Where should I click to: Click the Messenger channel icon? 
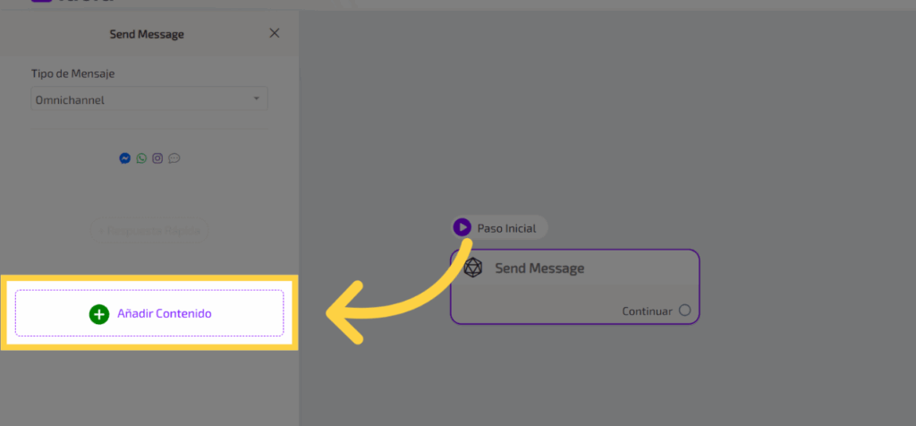[125, 158]
